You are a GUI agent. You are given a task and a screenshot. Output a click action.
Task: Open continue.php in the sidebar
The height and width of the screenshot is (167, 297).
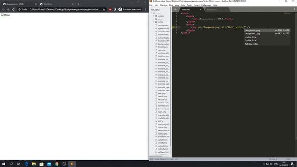(x=163, y=53)
